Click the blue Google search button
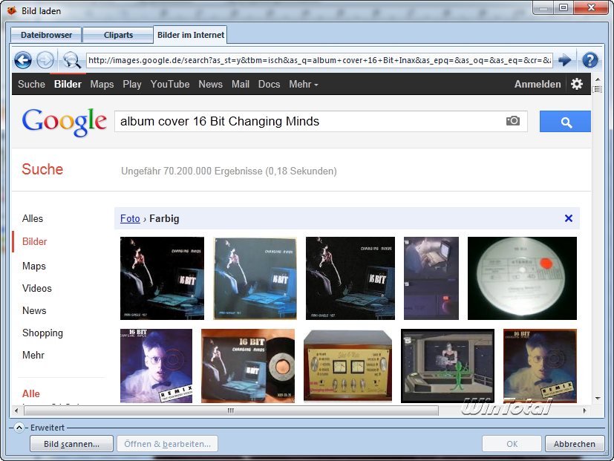614x461 pixels. (565, 122)
